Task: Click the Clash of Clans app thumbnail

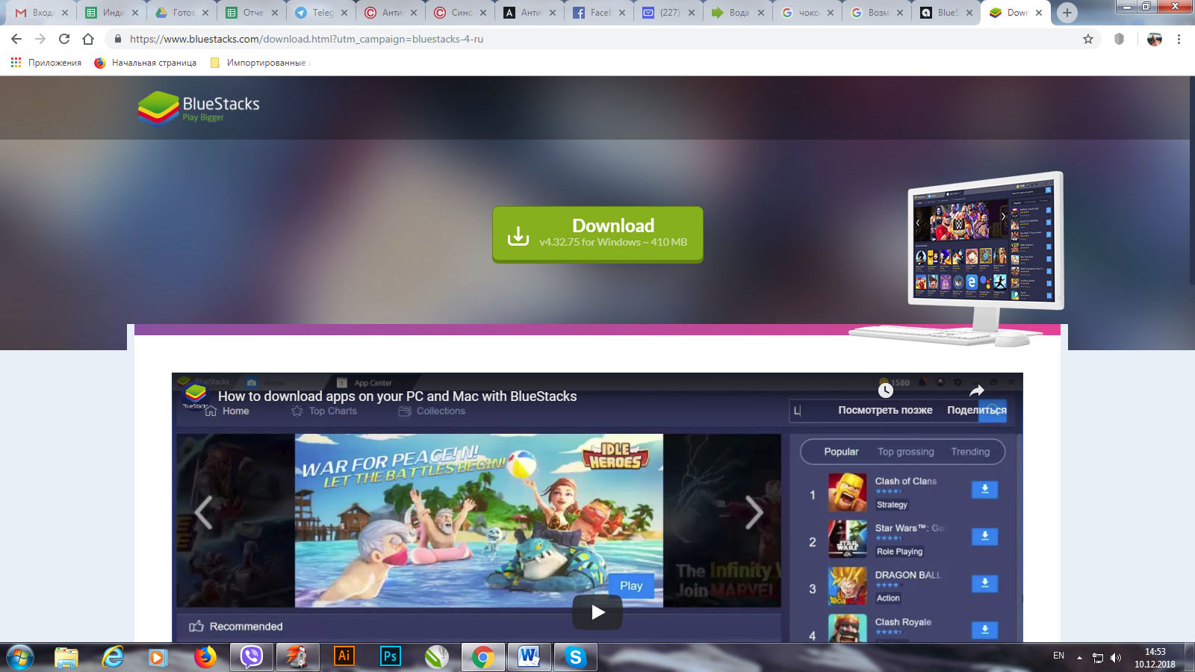Action: 848,493
